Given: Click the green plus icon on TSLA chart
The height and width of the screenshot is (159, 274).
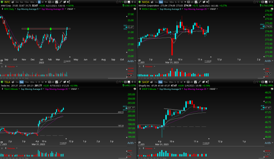Looking at the screenshot, I should coord(2,82).
